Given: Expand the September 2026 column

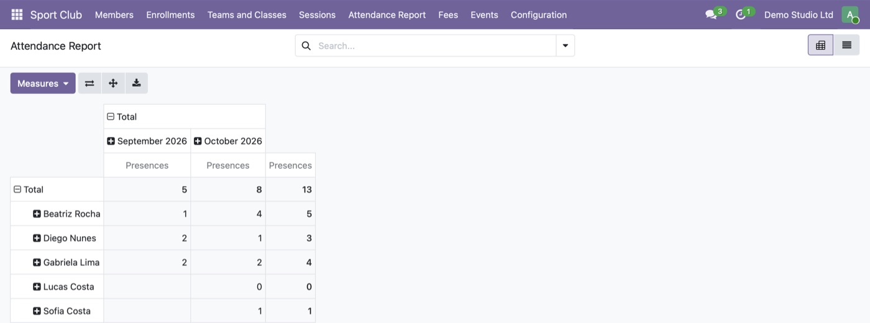Looking at the screenshot, I should [x=147, y=141].
